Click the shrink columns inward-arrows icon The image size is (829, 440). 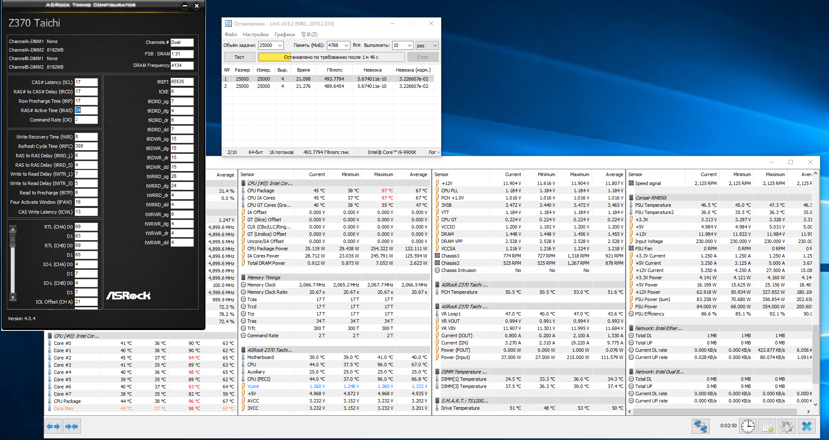(x=72, y=426)
